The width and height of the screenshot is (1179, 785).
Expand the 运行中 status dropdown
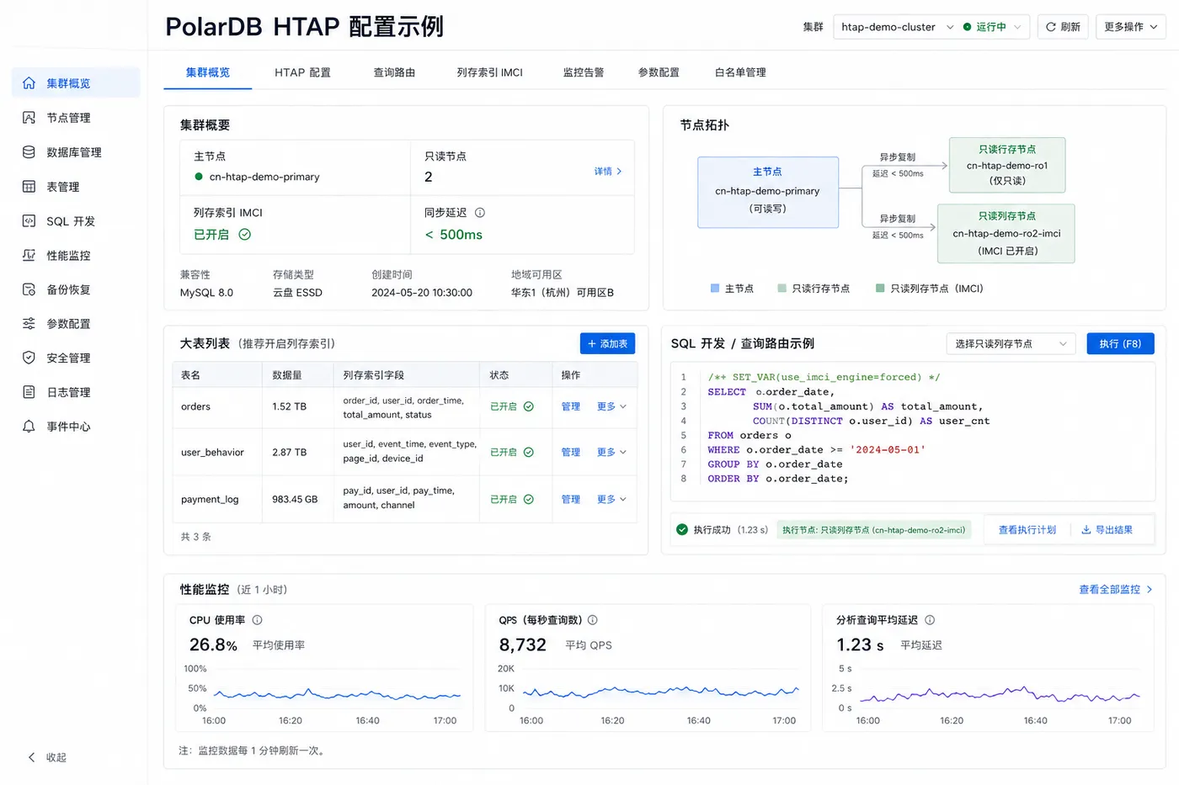[x=993, y=27]
